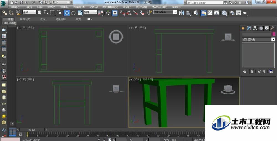Viewport: 277px width, 141px height.
Task: Switch to the 对象绘制 ribbon tab
Action: pos(61,19)
